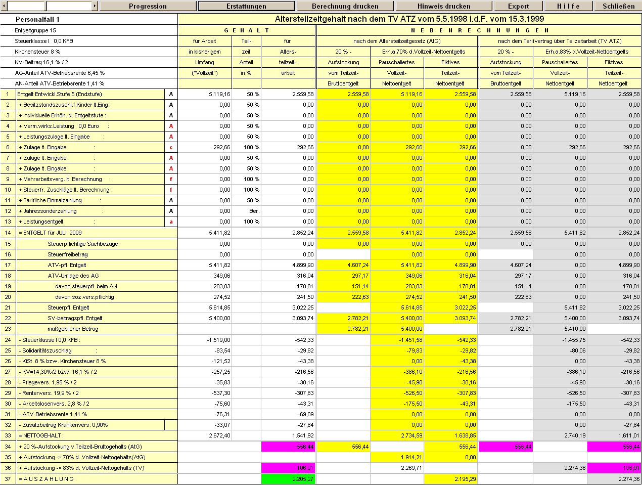Click the black 'A' code in Jahressonderzahlung row
Screen dimensions: 642x485
171,211
